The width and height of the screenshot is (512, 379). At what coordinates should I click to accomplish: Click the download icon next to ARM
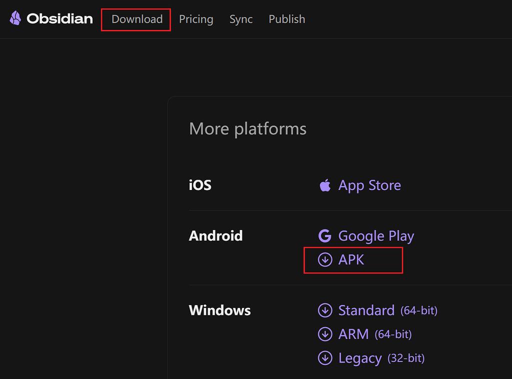325,334
